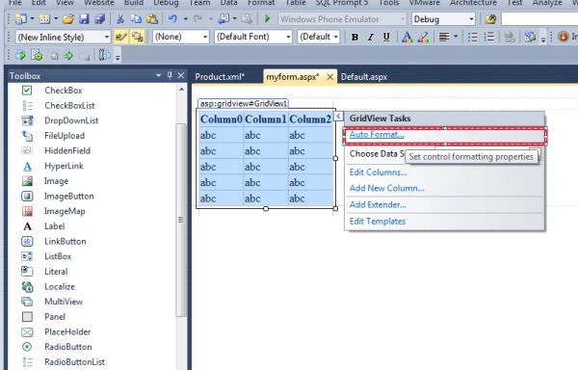Open the Table menu
The height and width of the screenshot is (370, 578).
[x=296, y=3]
